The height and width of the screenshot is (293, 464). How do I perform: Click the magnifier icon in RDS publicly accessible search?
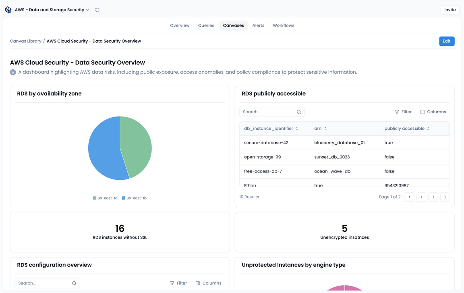coord(299,112)
